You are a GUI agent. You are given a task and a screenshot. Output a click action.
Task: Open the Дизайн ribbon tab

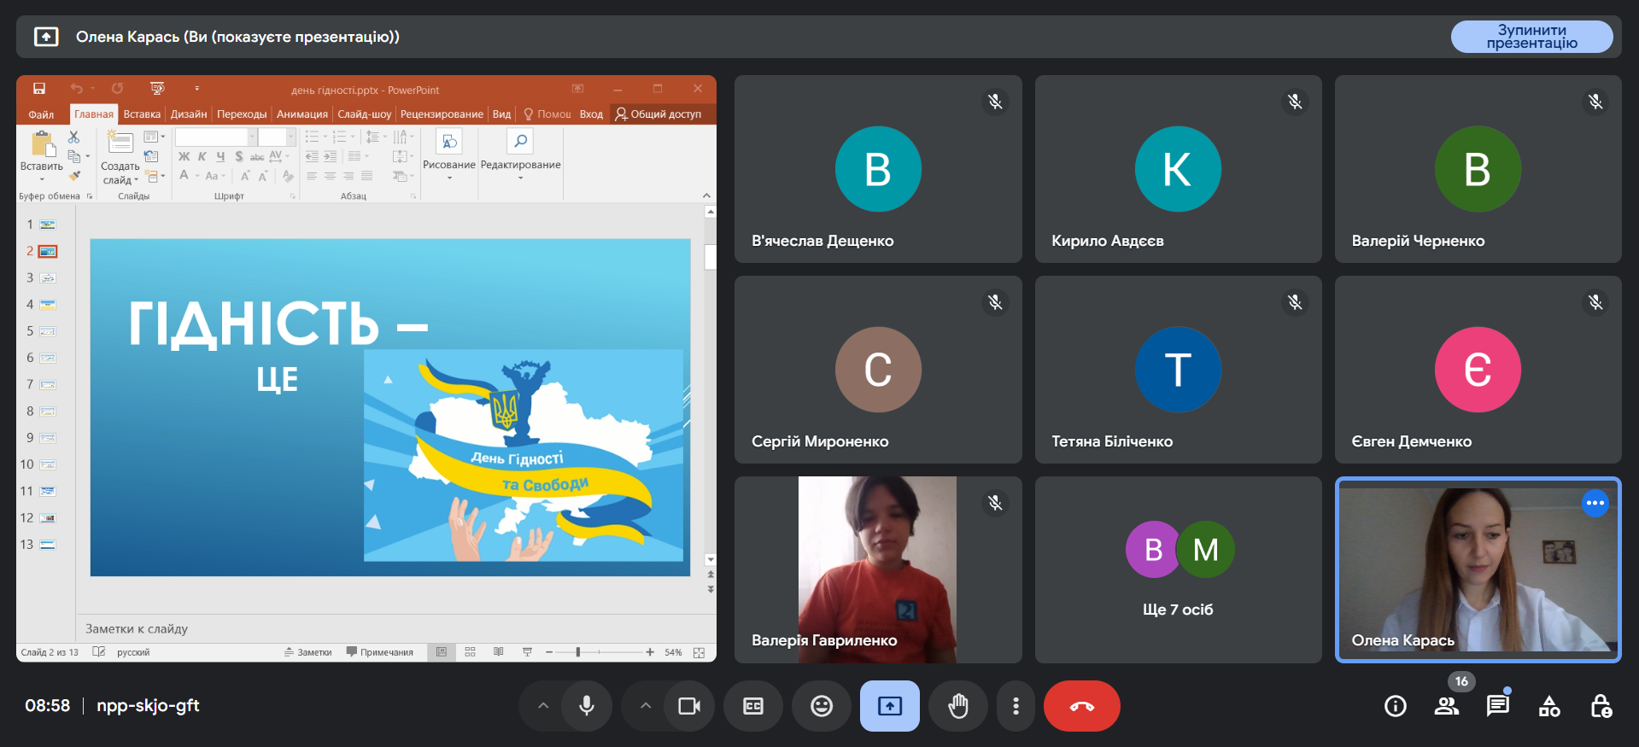point(188,114)
